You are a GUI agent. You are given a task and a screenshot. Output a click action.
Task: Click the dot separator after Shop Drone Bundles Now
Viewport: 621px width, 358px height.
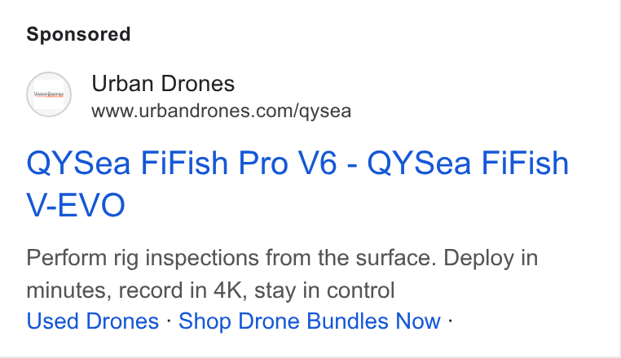pyautogui.click(x=451, y=320)
